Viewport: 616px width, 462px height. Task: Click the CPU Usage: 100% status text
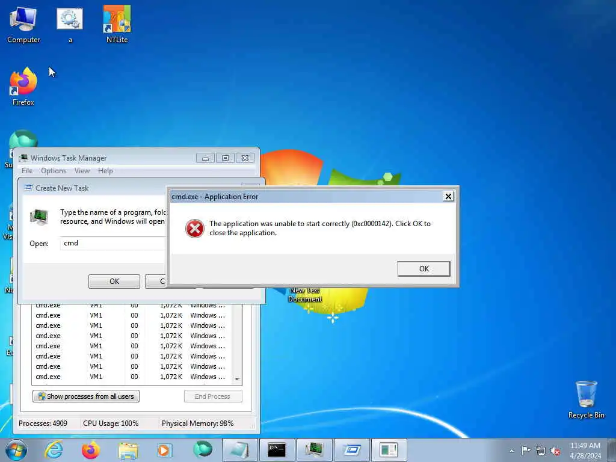pyautogui.click(x=111, y=423)
